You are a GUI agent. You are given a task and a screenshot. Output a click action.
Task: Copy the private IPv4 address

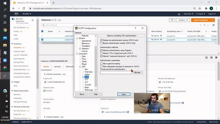pos(159,82)
